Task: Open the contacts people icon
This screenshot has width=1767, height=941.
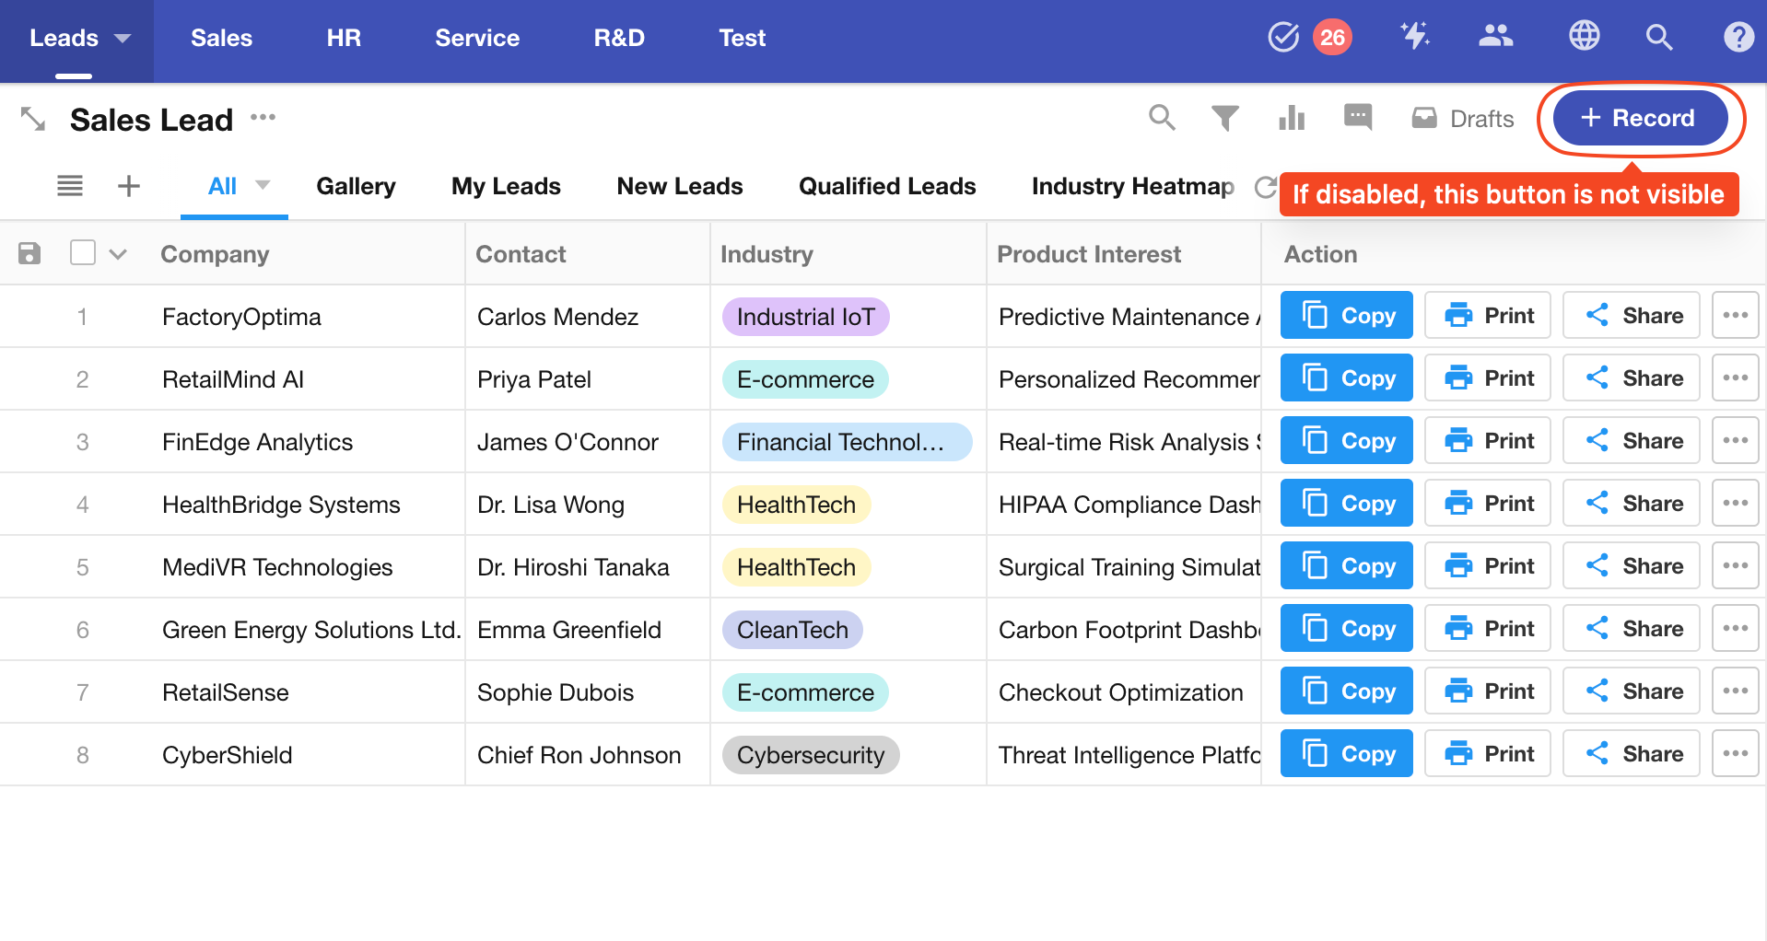Action: pos(1495,37)
